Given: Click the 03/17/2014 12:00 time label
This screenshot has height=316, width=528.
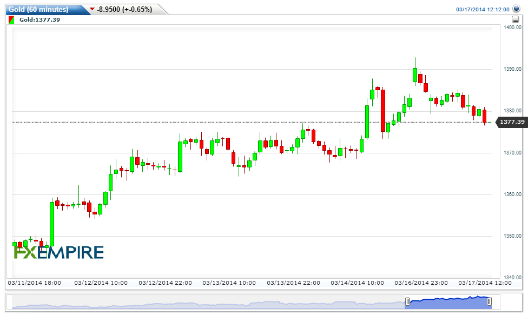Looking at the screenshot, I should pyautogui.click(x=485, y=283).
